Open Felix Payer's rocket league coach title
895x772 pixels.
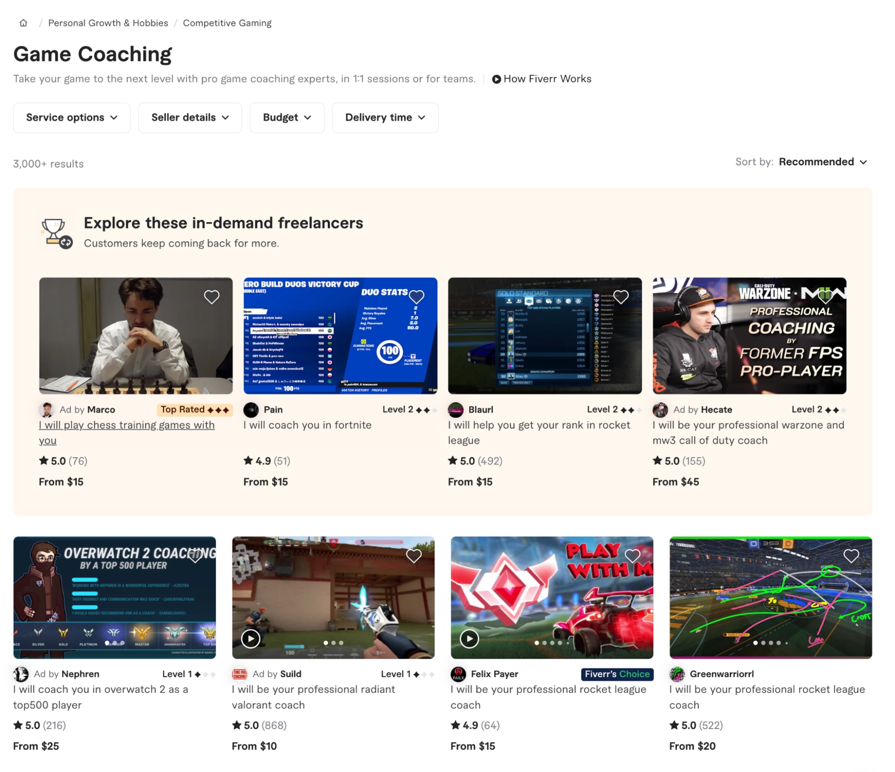click(548, 697)
